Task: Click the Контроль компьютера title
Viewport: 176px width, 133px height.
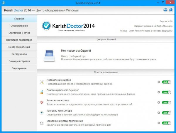Action: click(59, 111)
